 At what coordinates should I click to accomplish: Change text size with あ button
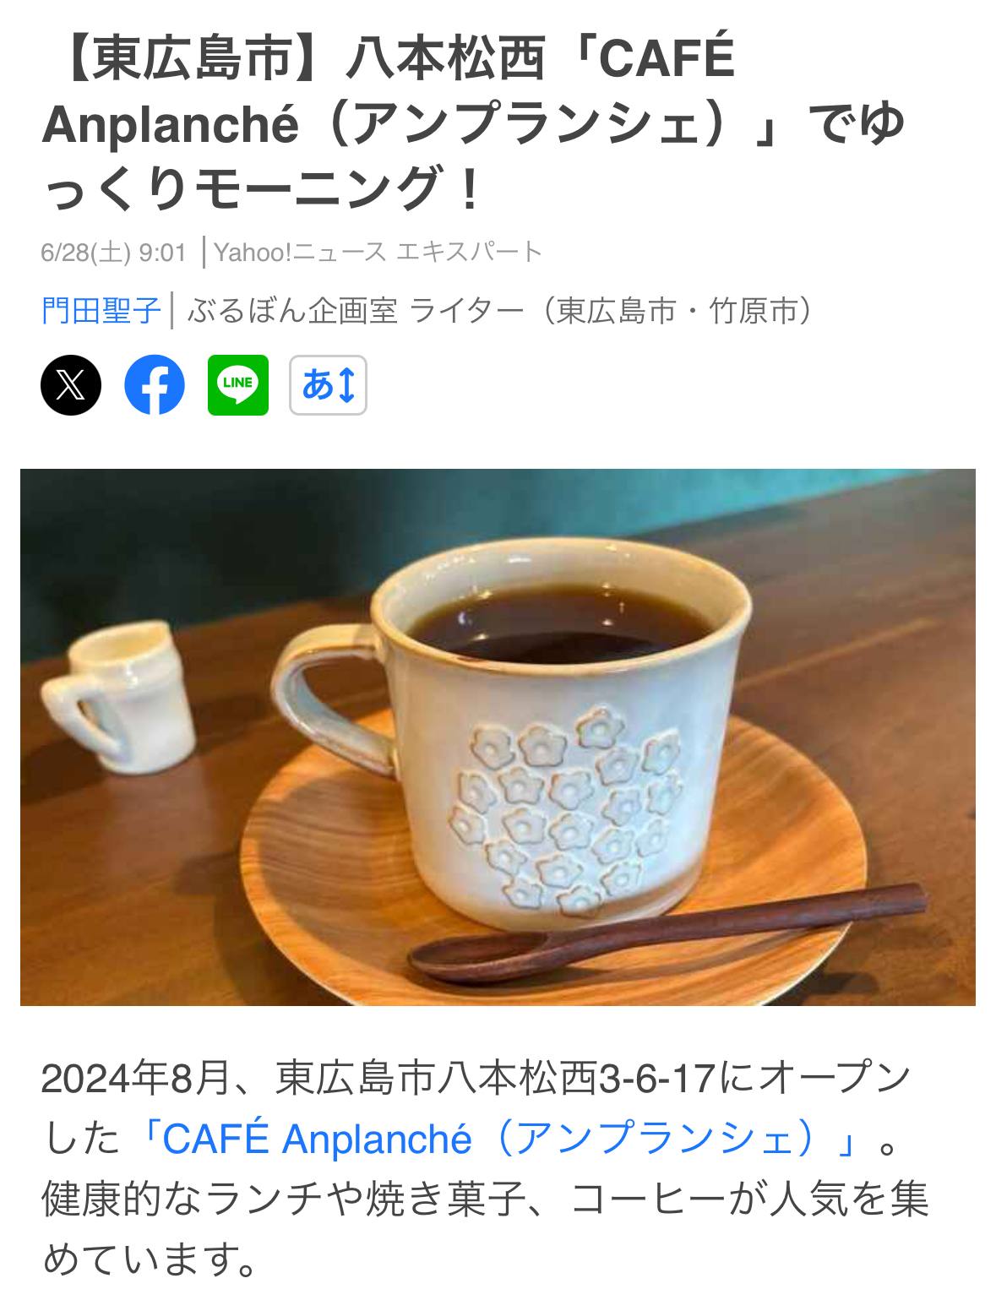click(x=328, y=385)
